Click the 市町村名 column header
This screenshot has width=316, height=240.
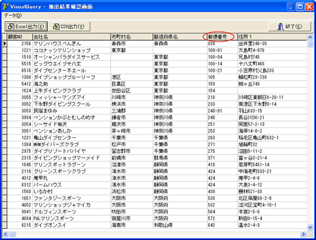131,37
